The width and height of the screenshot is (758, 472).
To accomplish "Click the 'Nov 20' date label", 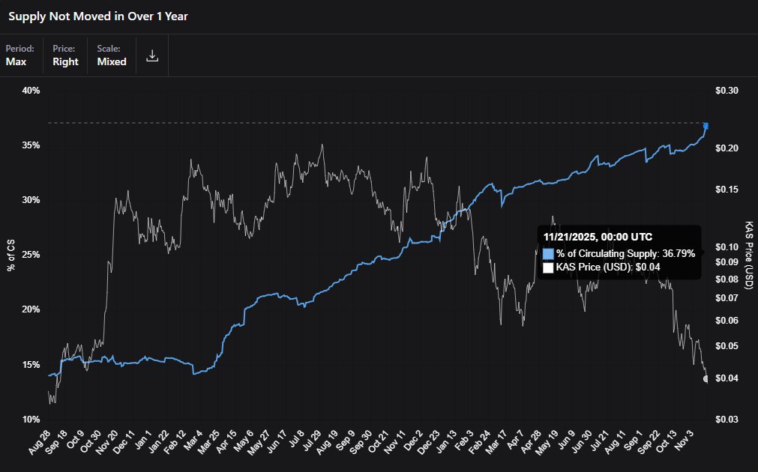I will pyautogui.click(x=106, y=441).
